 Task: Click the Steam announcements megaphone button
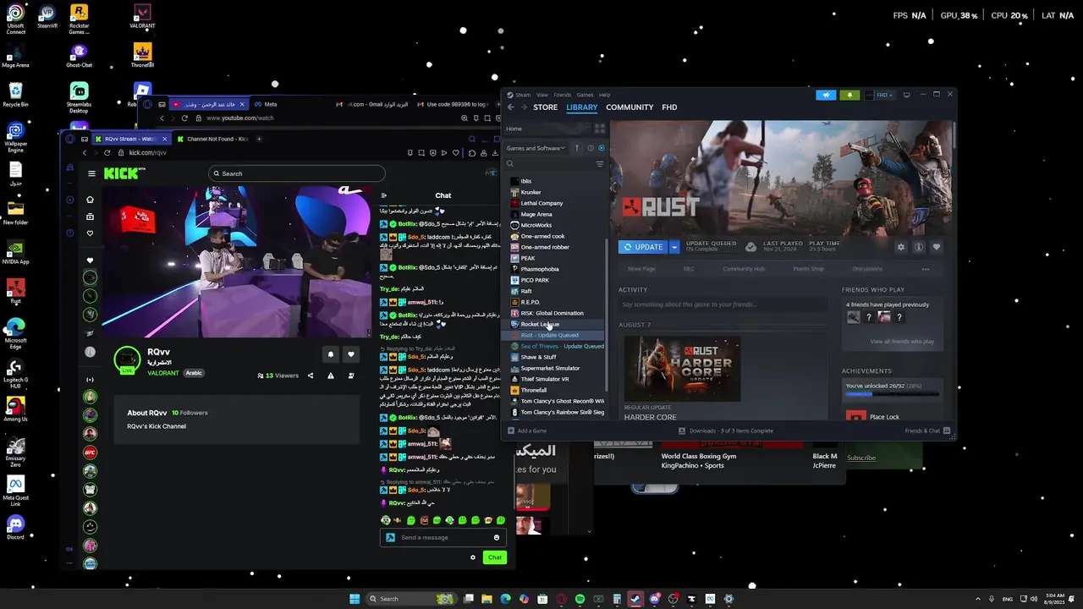click(x=826, y=95)
